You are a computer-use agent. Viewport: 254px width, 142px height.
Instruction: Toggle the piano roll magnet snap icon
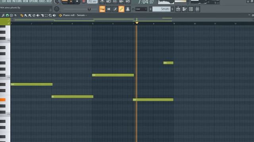tap(7, 15)
